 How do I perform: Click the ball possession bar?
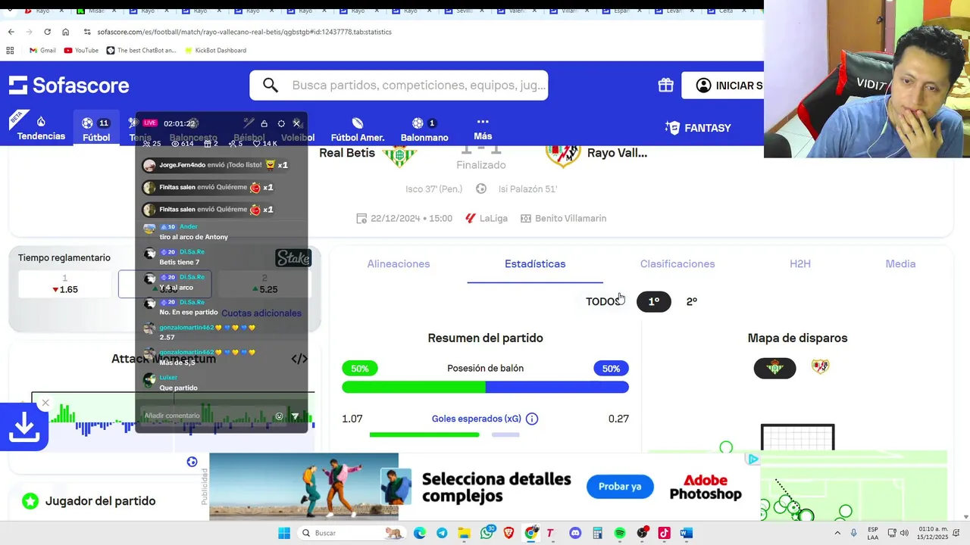[x=485, y=387]
